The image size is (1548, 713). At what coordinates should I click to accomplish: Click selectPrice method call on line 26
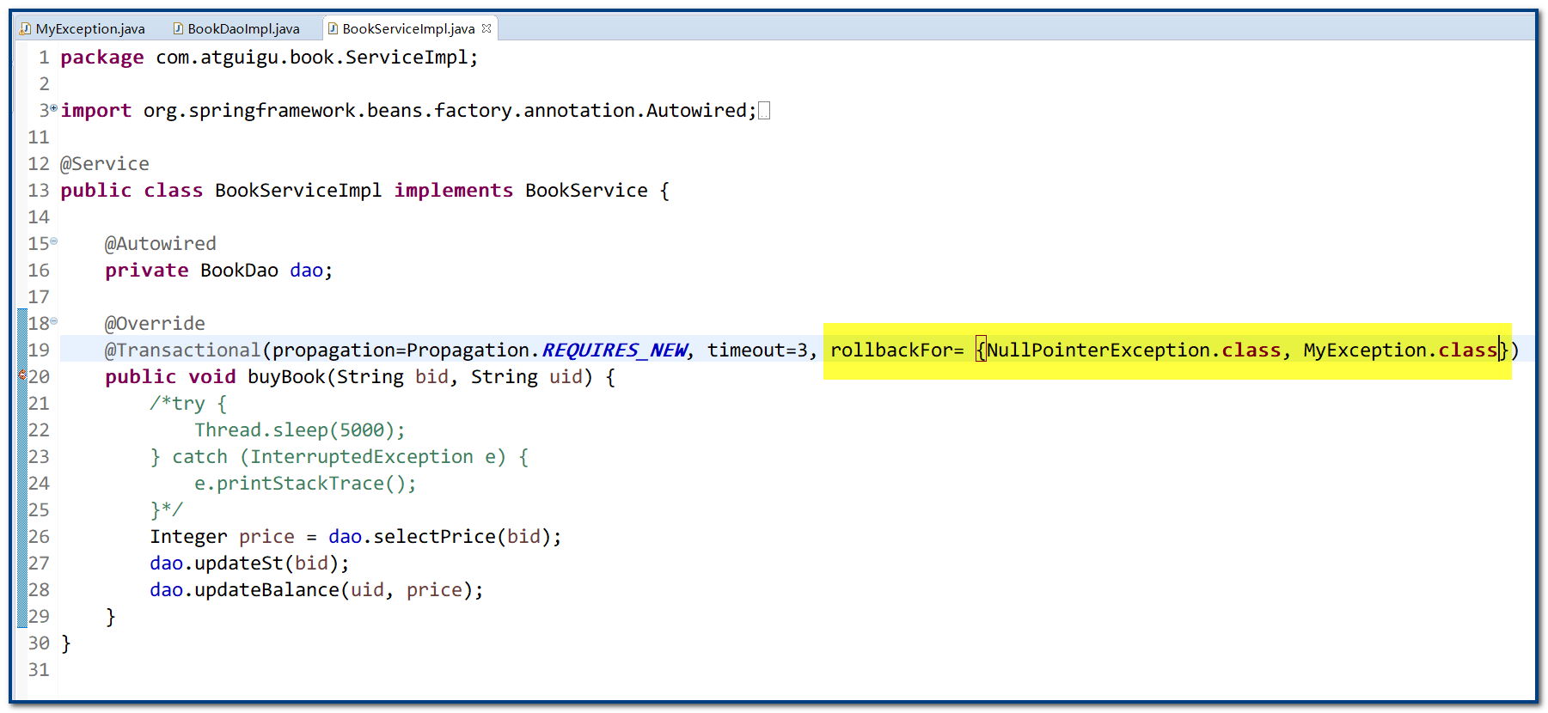point(434,537)
